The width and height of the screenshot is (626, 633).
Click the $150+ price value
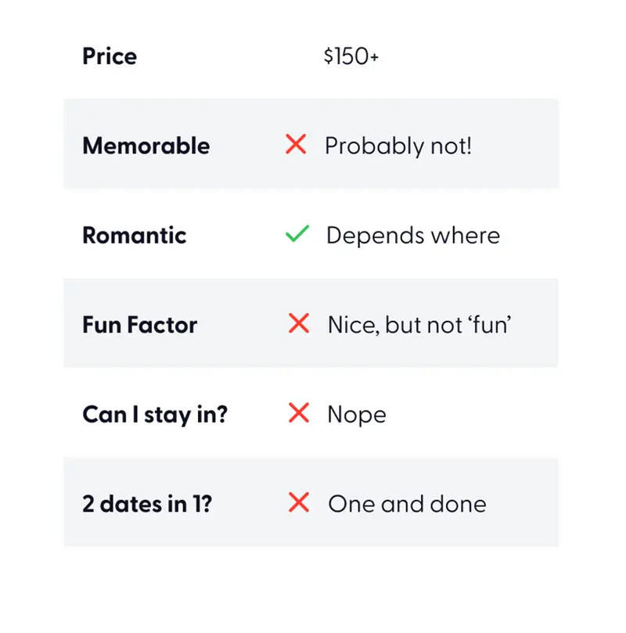click(351, 56)
